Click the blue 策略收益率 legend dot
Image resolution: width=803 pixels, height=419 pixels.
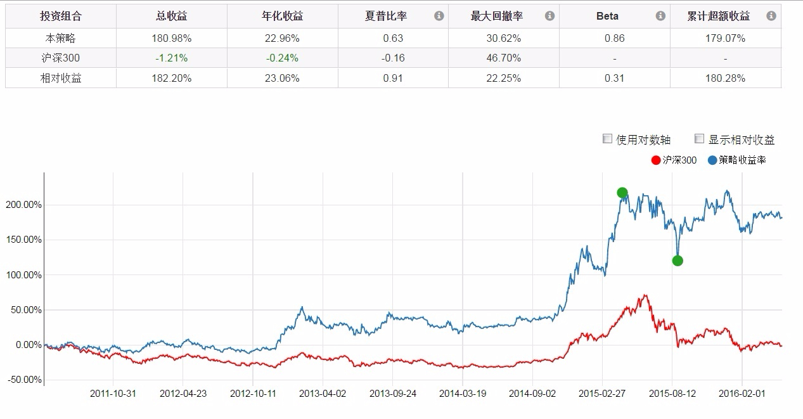click(712, 160)
